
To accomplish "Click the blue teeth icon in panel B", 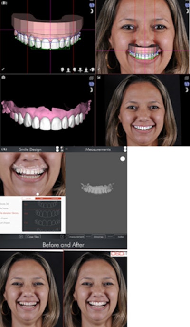I will tap(92, 5).
